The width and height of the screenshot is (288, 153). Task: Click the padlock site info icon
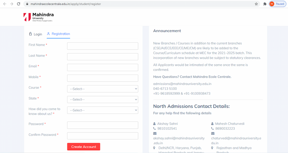click(27, 4)
